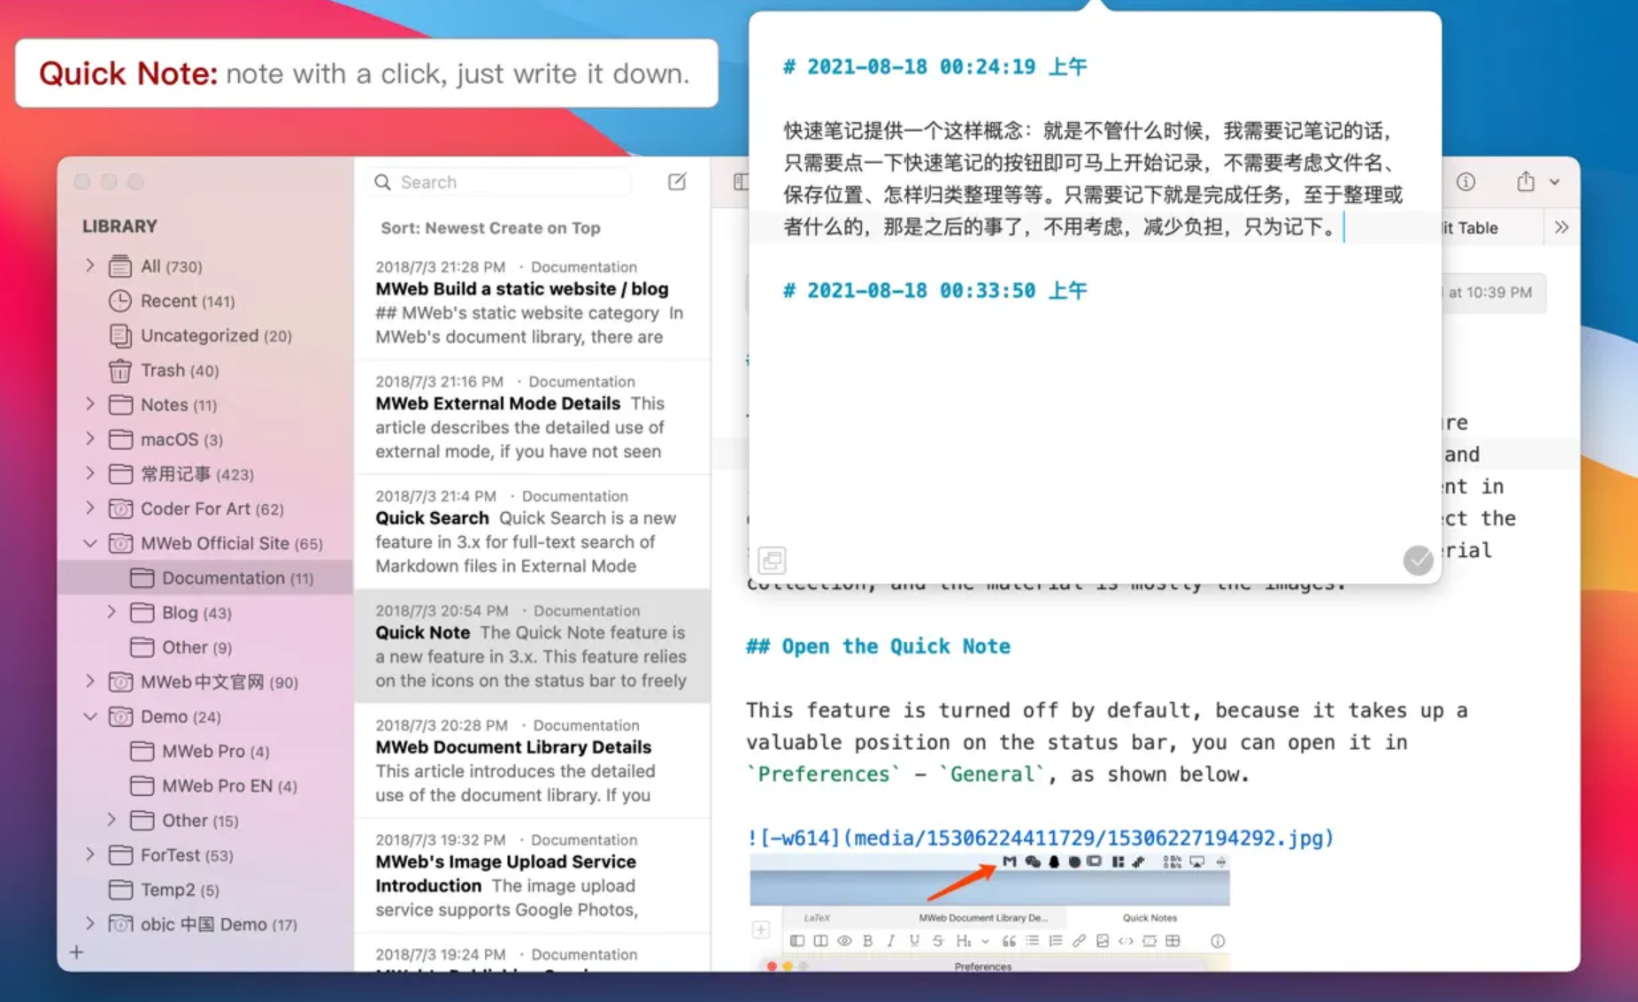Expand the macOS (3) folder
Screen dimensions: 1638x1002
tap(89, 439)
